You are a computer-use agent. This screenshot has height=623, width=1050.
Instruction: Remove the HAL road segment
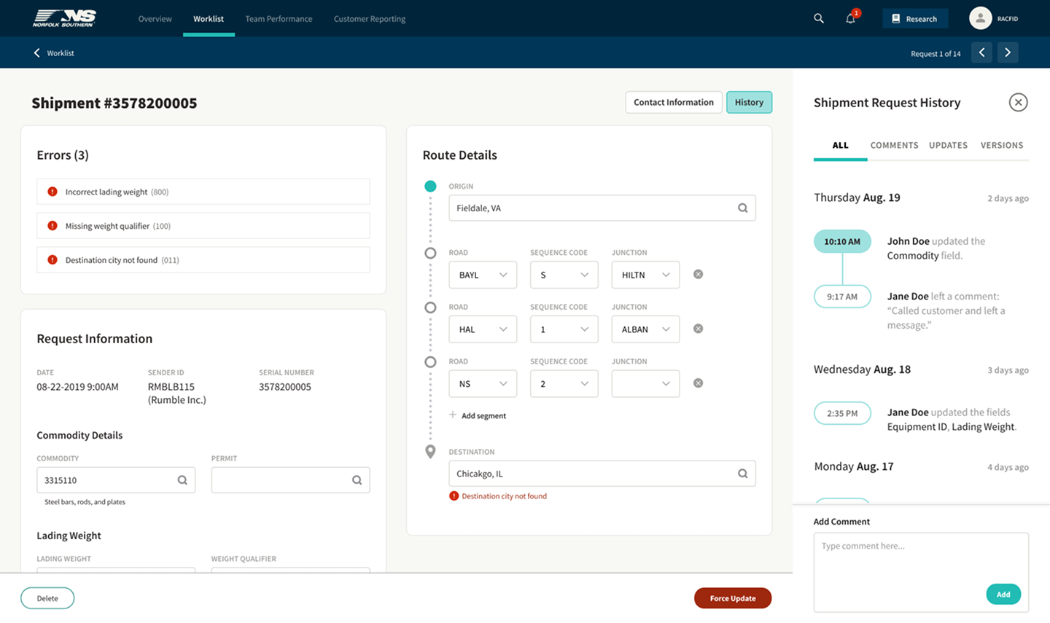tap(698, 329)
